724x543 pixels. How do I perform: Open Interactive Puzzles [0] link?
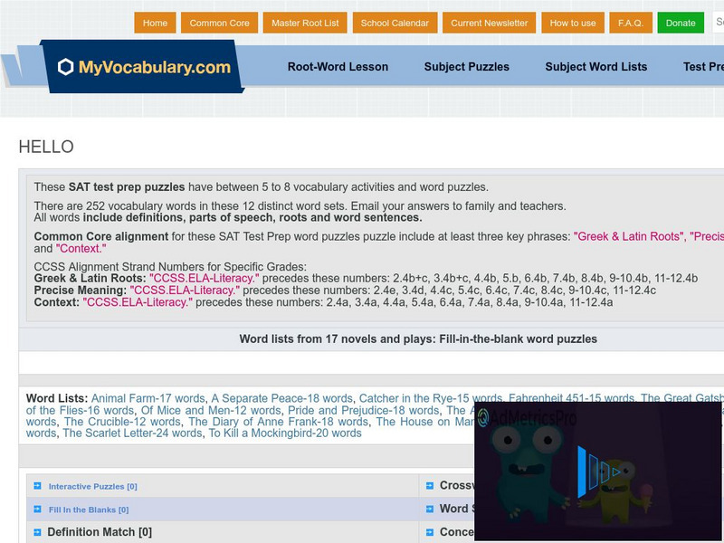[x=93, y=486]
